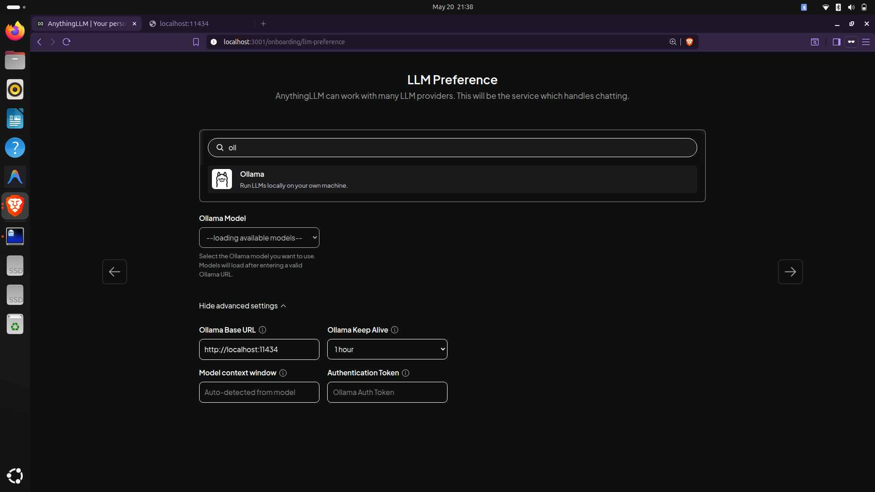Navigate back in the browser
This screenshot has height=492, width=875.
(x=40, y=42)
